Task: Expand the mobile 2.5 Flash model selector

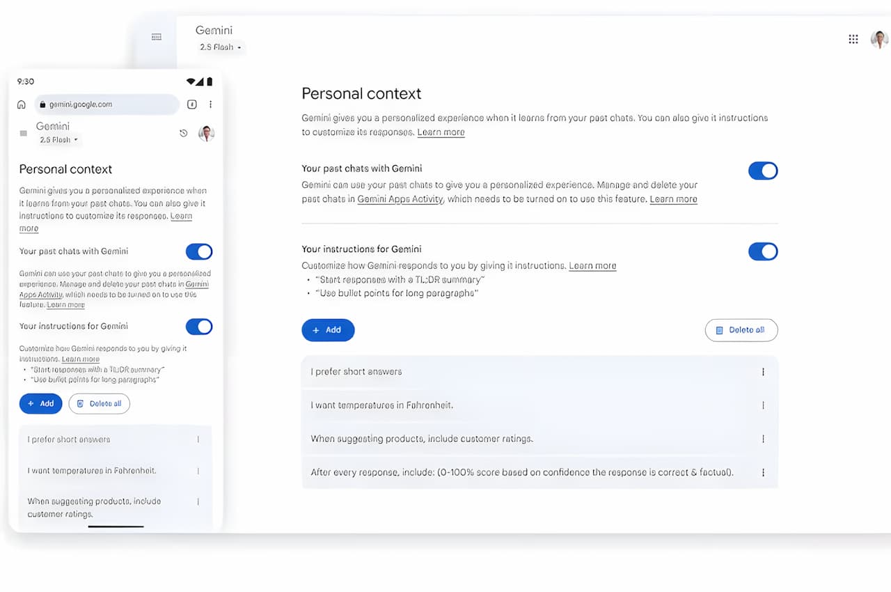Action: click(59, 140)
